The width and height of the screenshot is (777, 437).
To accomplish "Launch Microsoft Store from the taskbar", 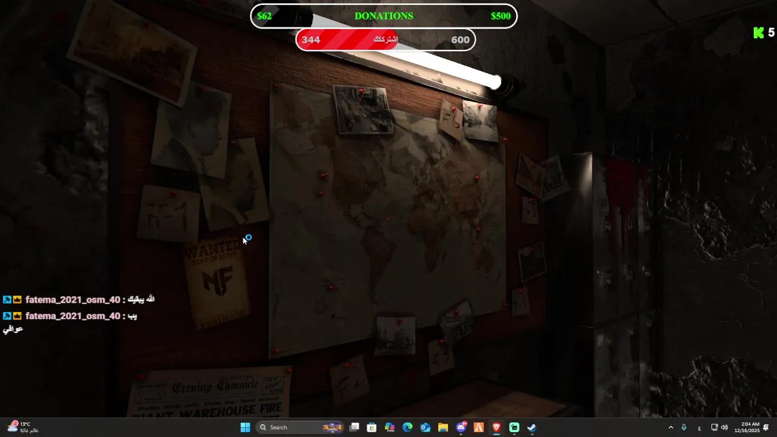I will [x=372, y=427].
